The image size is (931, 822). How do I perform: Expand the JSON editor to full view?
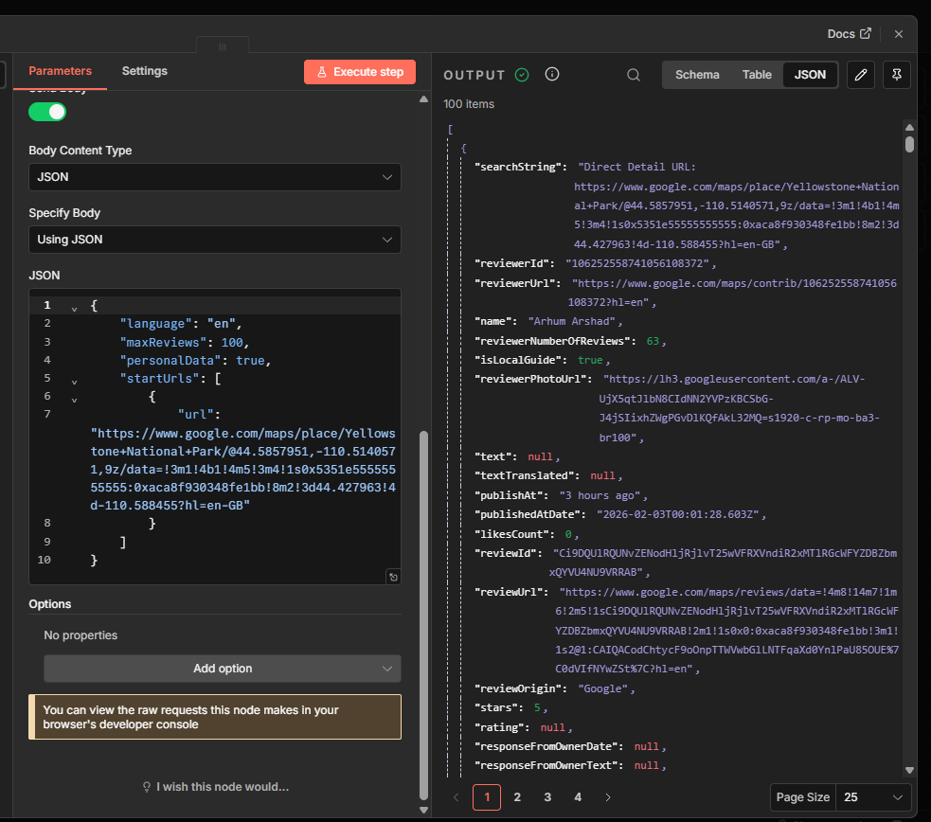(x=392, y=577)
